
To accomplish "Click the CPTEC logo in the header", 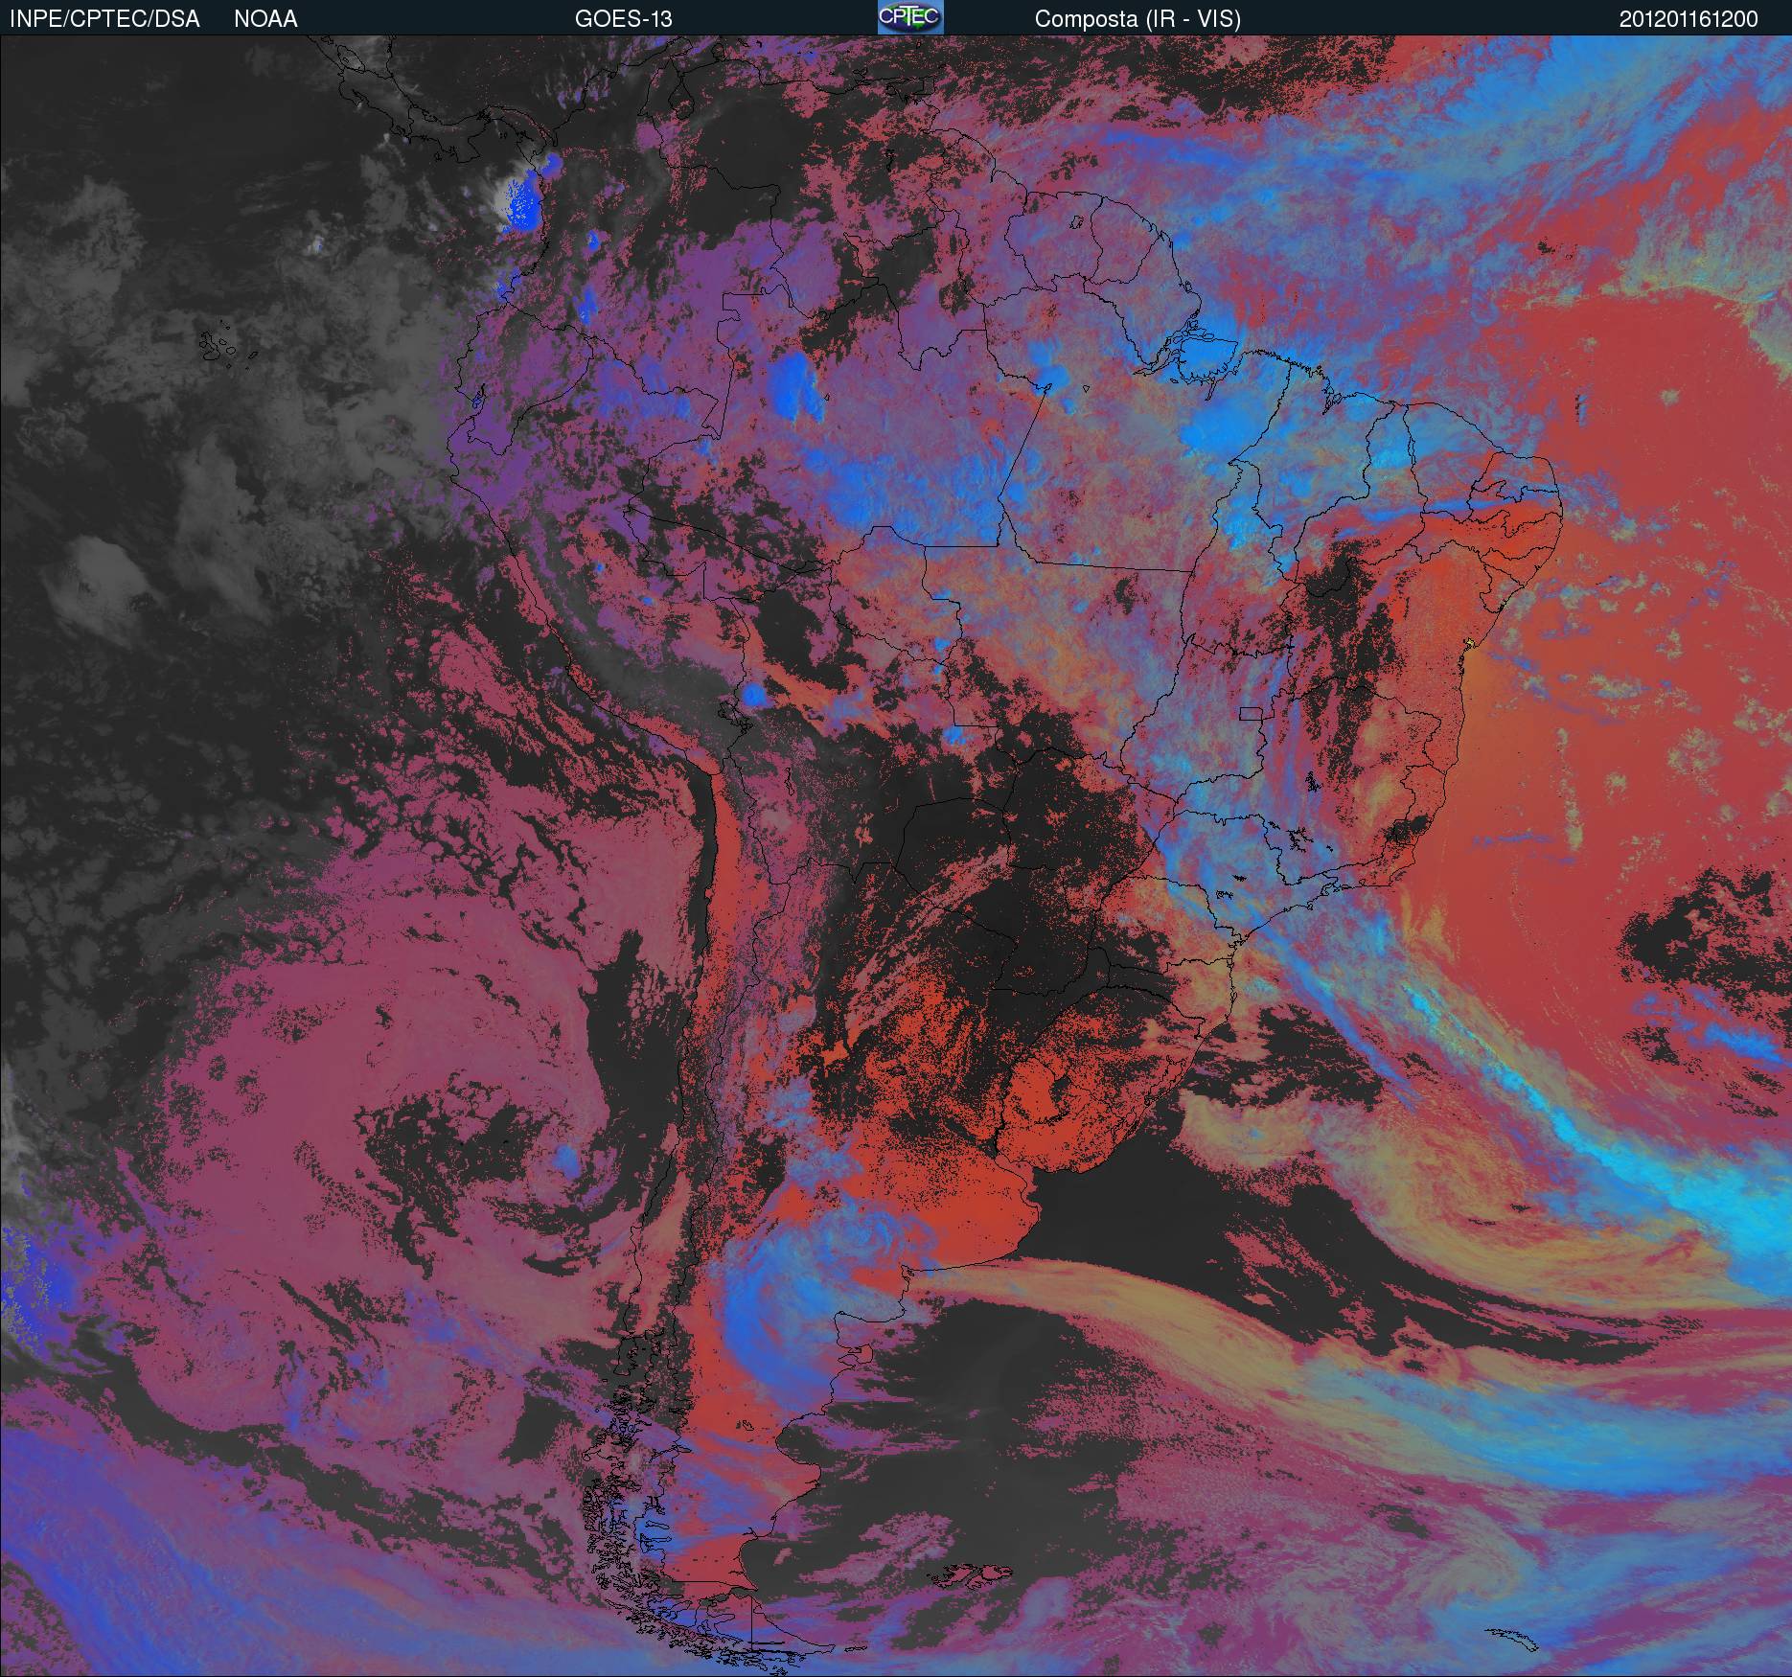I will pyautogui.click(x=910, y=17).
